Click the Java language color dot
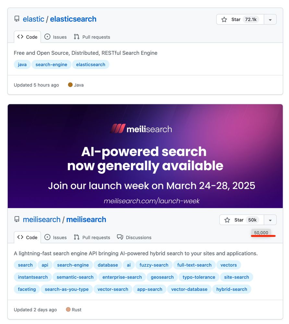 (x=70, y=85)
